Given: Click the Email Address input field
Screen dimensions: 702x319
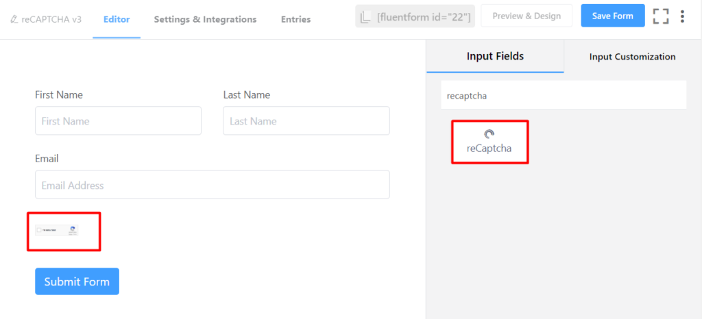Looking at the screenshot, I should tap(213, 185).
